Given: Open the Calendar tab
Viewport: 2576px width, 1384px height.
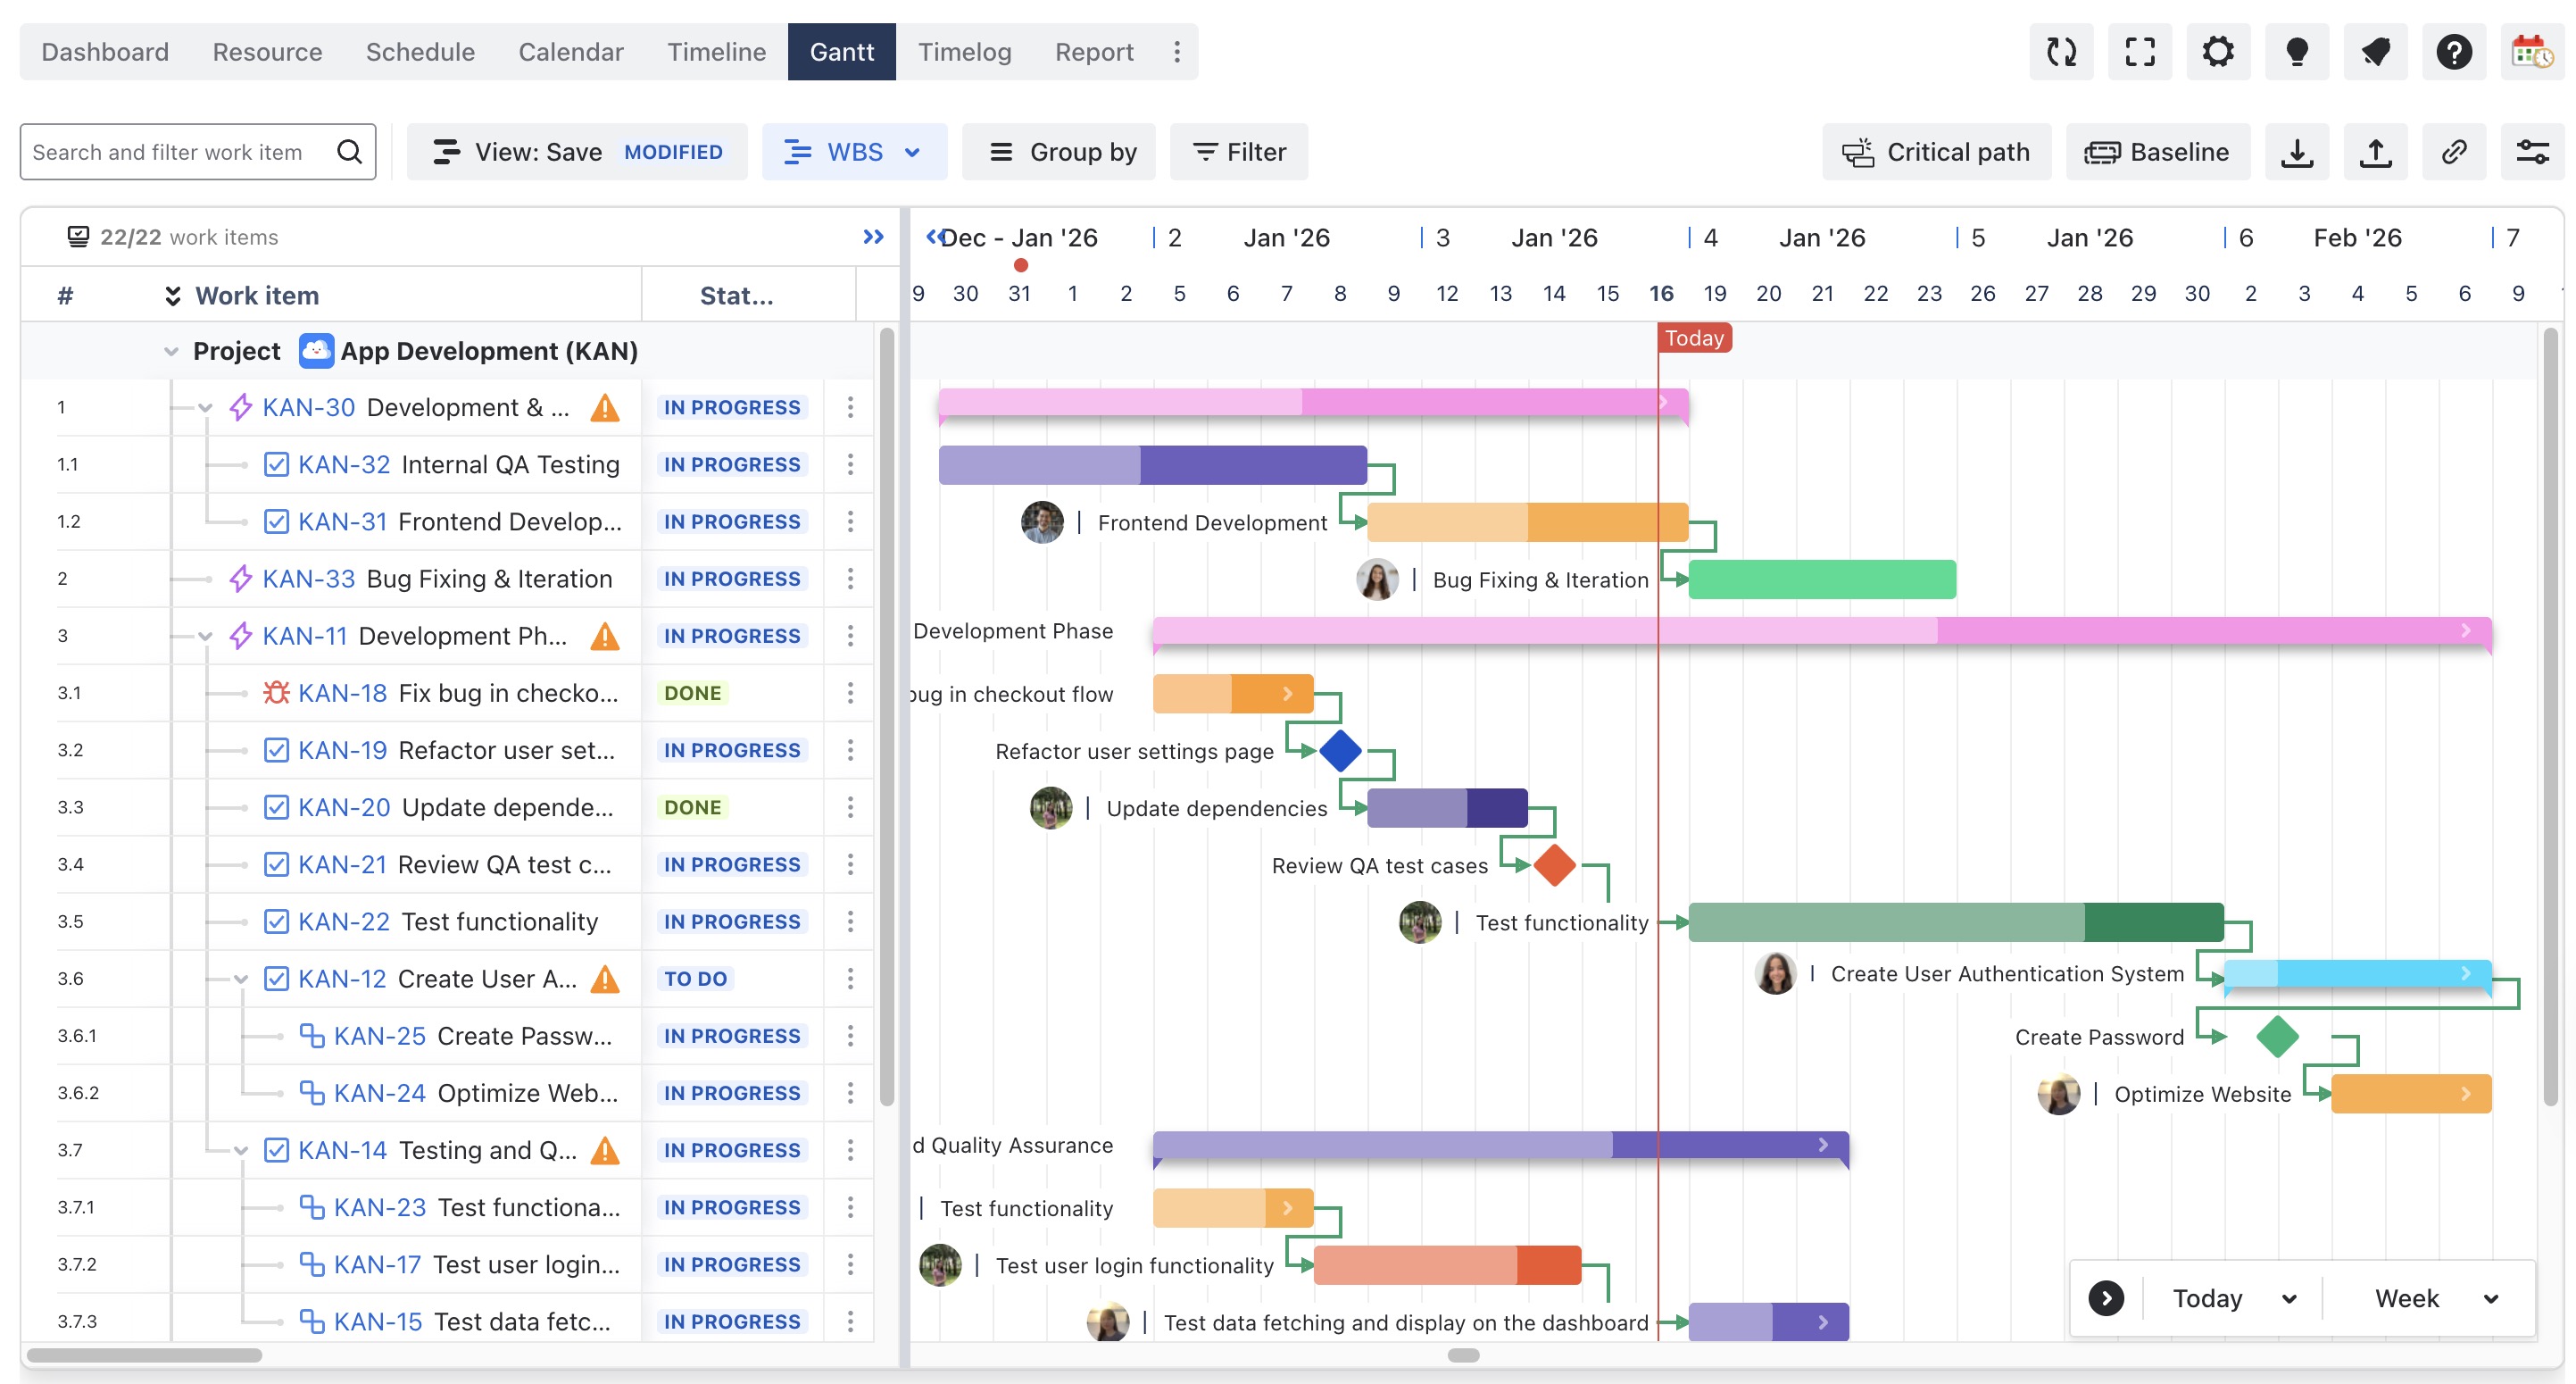Looking at the screenshot, I should coord(570,52).
